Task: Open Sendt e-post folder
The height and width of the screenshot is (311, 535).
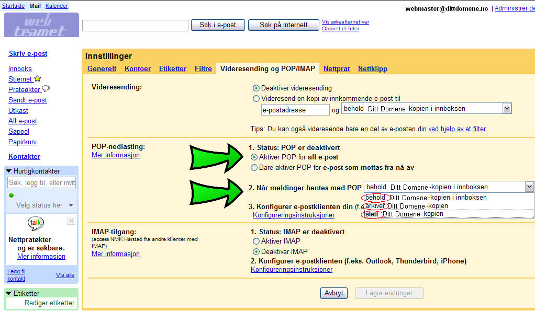Action: (28, 100)
